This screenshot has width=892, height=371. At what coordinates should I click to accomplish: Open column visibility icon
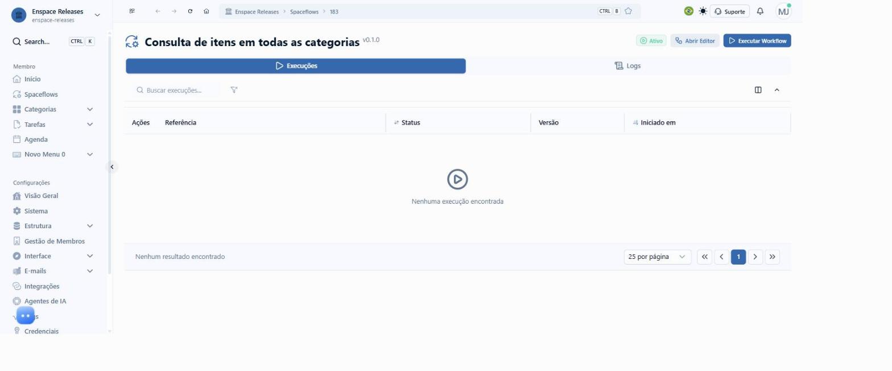[x=758, y=90]
